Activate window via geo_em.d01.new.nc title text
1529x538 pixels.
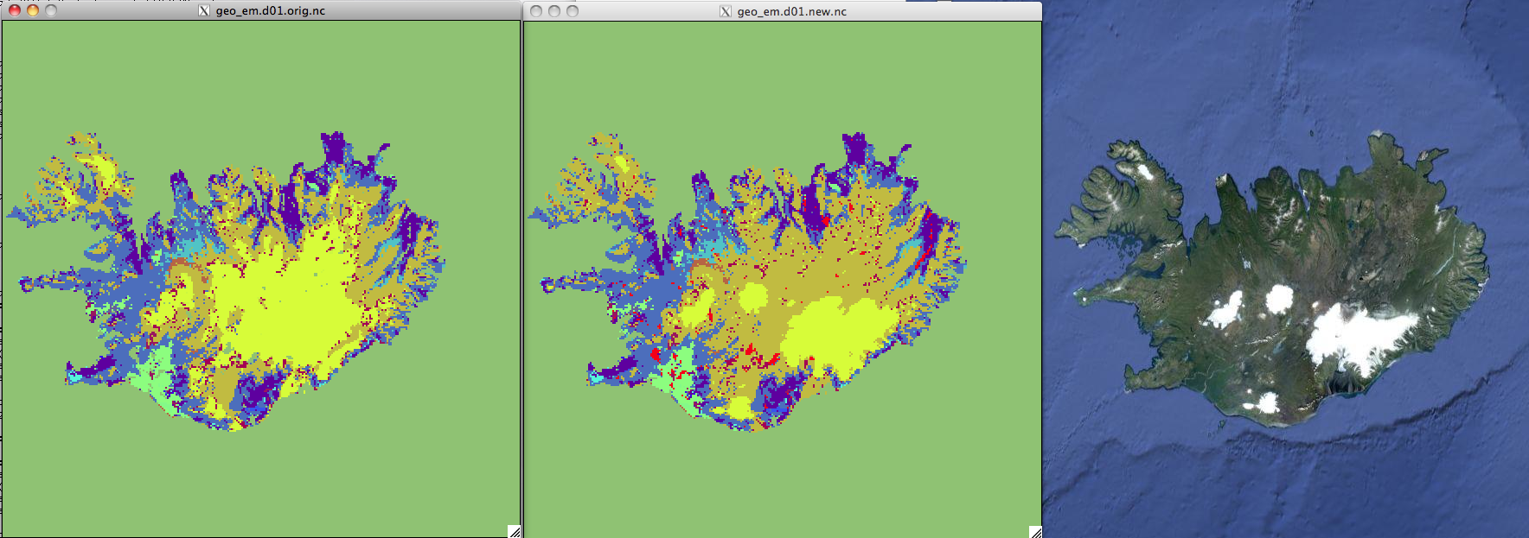point(791,11)
